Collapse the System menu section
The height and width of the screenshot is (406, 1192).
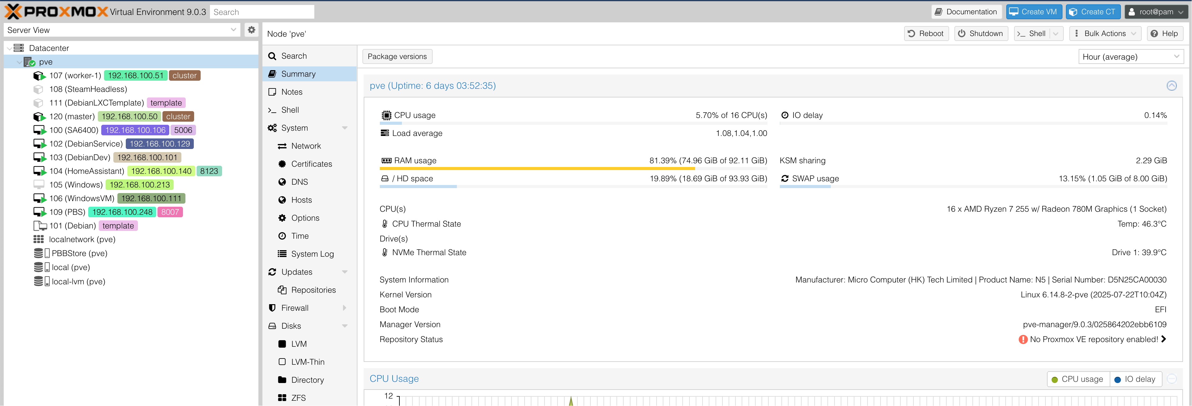[x=344, y=128]
